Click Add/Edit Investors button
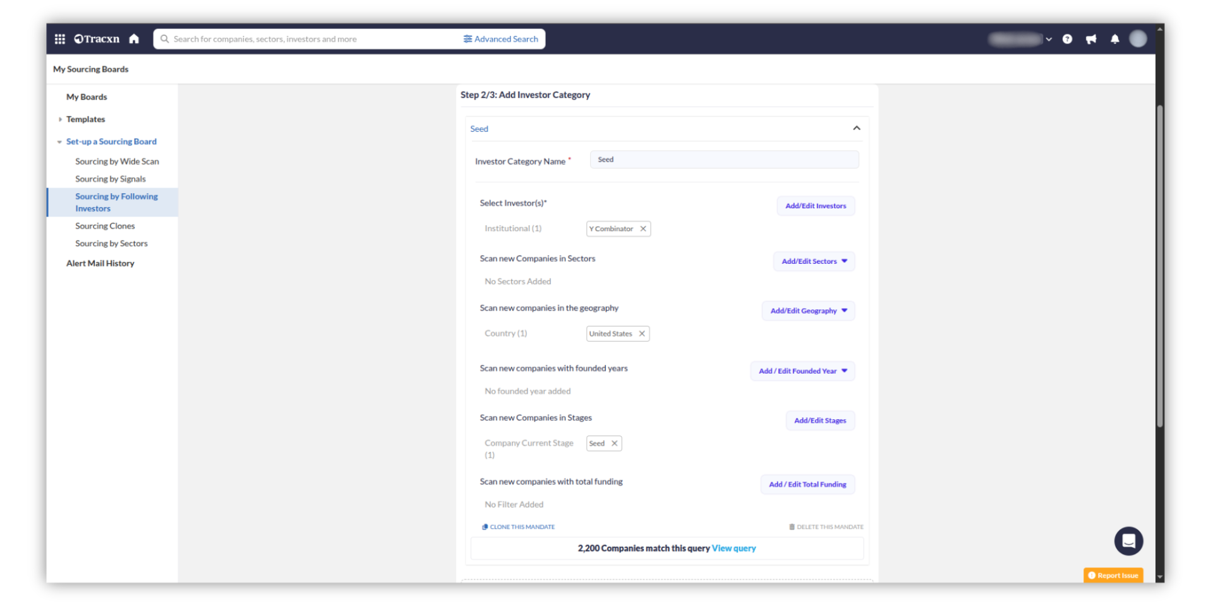This screenshot has height=606, width=1213. click(x=815, y=206)
